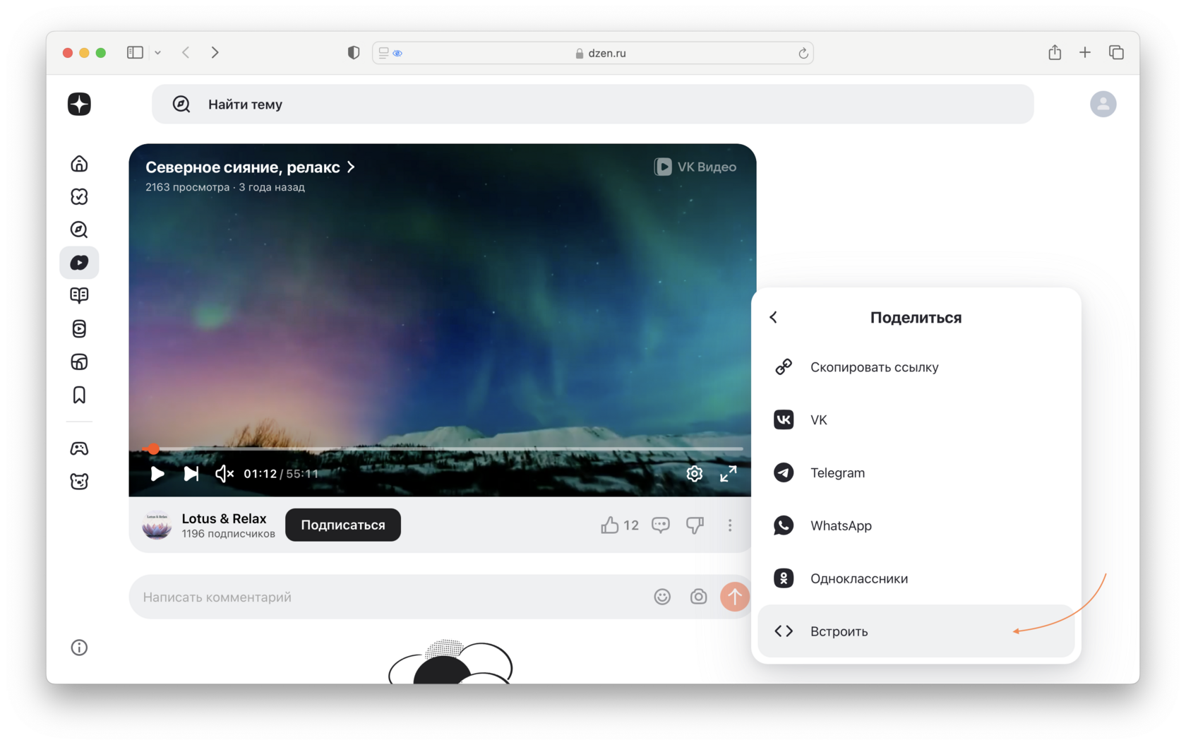Select the video section sidebar icon
The height and width of the screenshot is (745, 1186).
click(79, 263)
